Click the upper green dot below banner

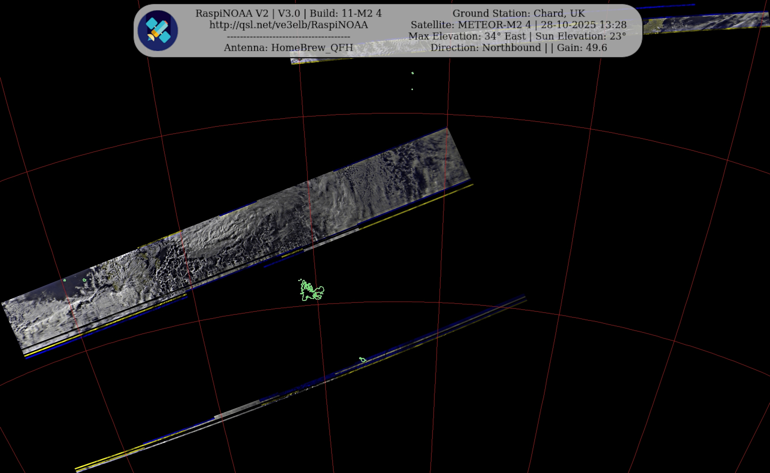[413, 73]
